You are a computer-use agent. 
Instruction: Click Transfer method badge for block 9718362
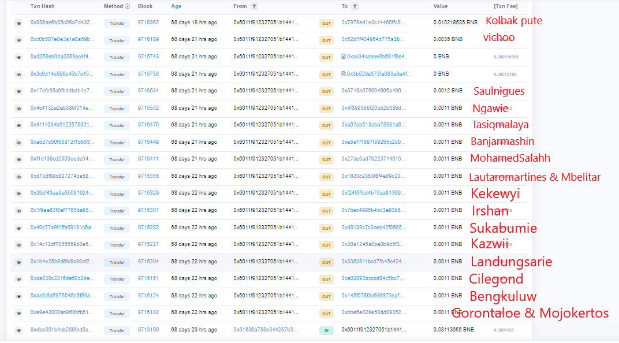tap(117, 23)
